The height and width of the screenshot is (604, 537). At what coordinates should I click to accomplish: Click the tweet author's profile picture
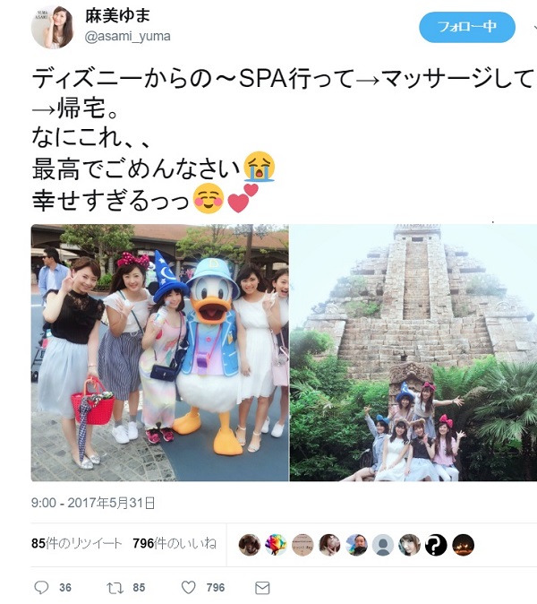(52, 27)
